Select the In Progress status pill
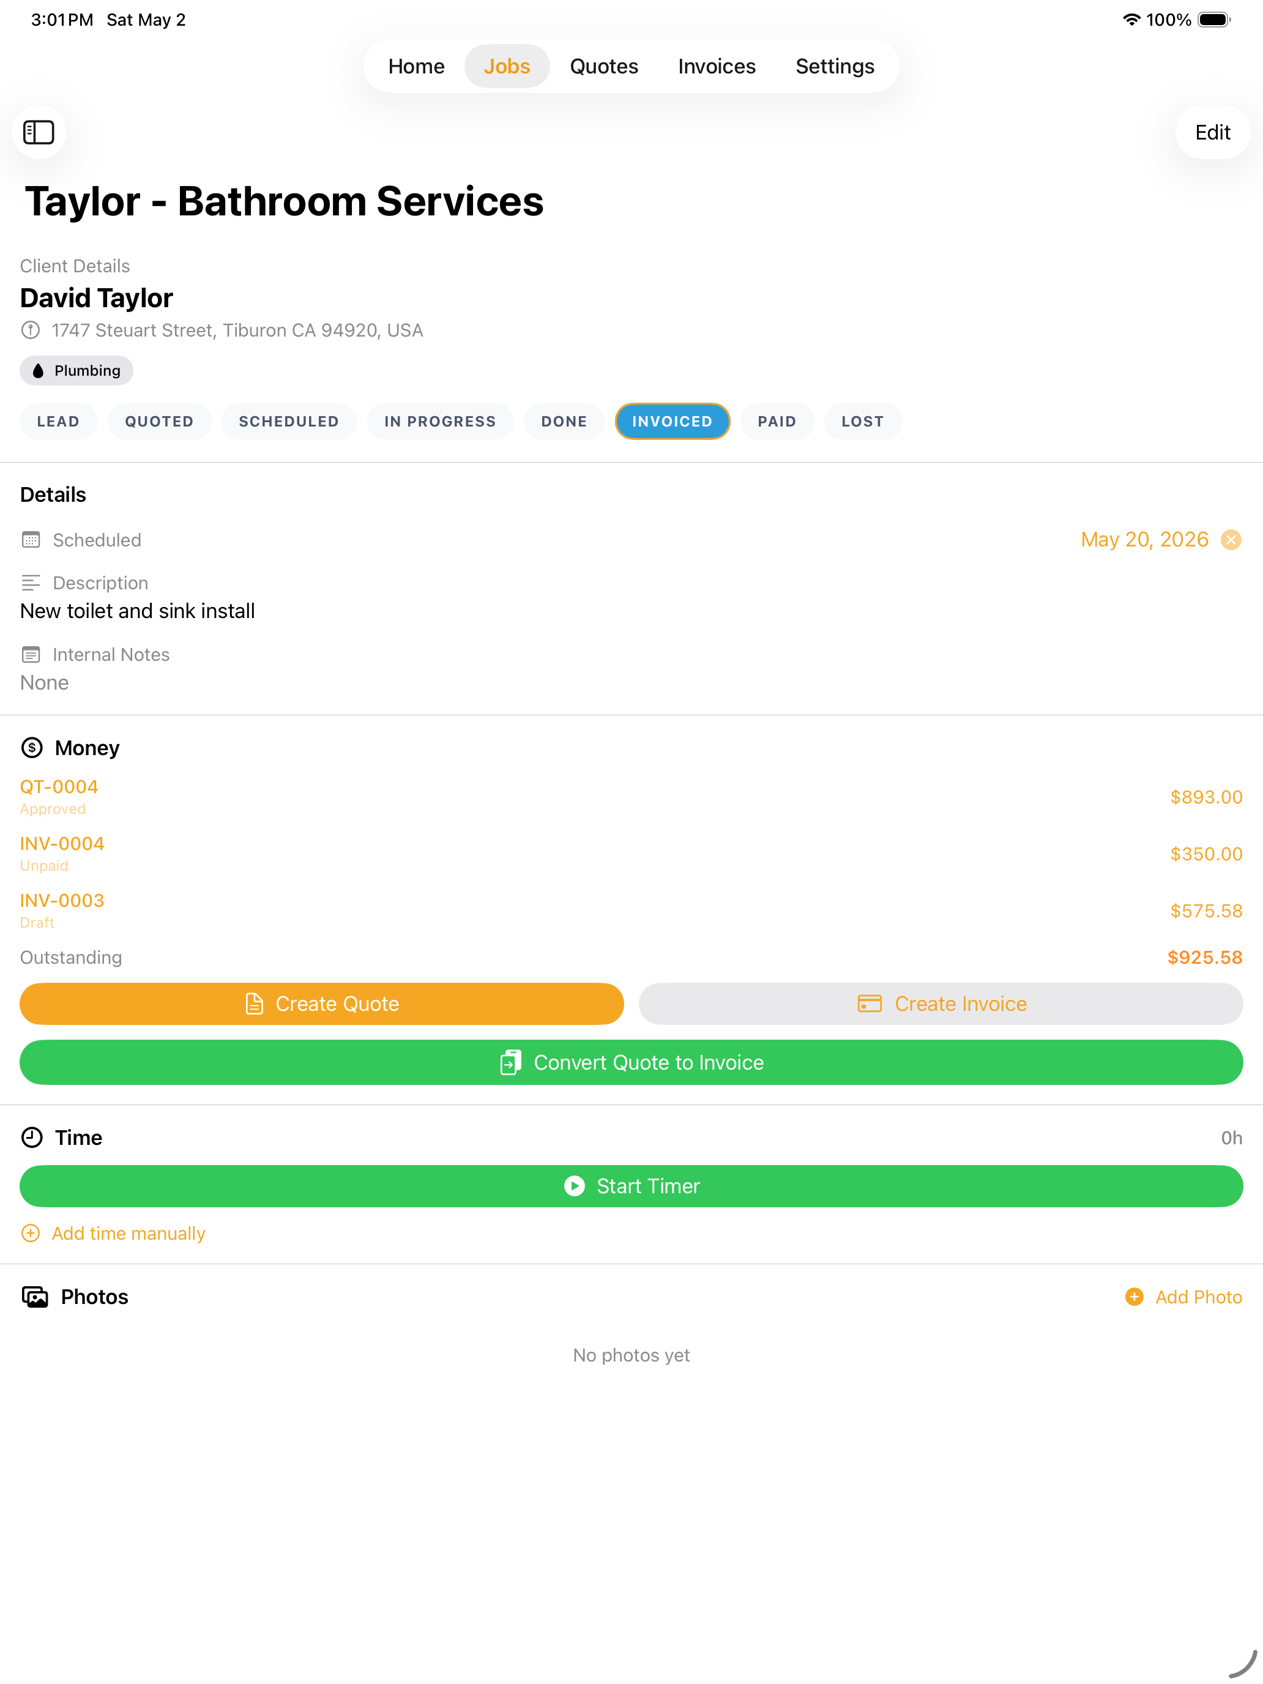1263x1684 pixels. pos(440,421)
